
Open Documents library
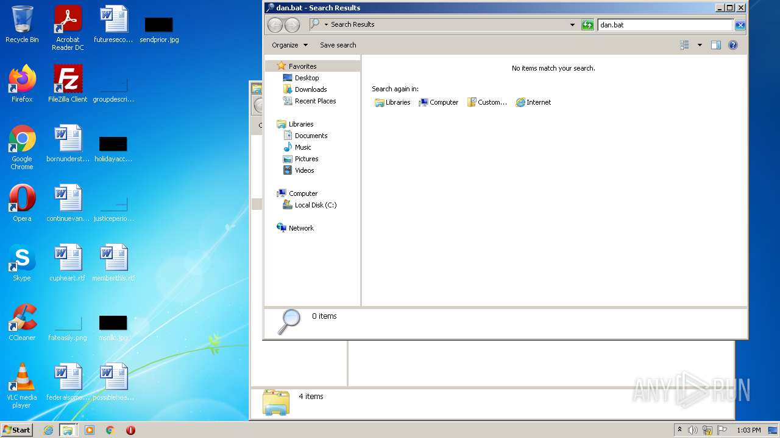[305, 136]
